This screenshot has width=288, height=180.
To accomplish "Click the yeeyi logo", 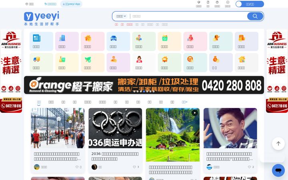I will (42, 18).
